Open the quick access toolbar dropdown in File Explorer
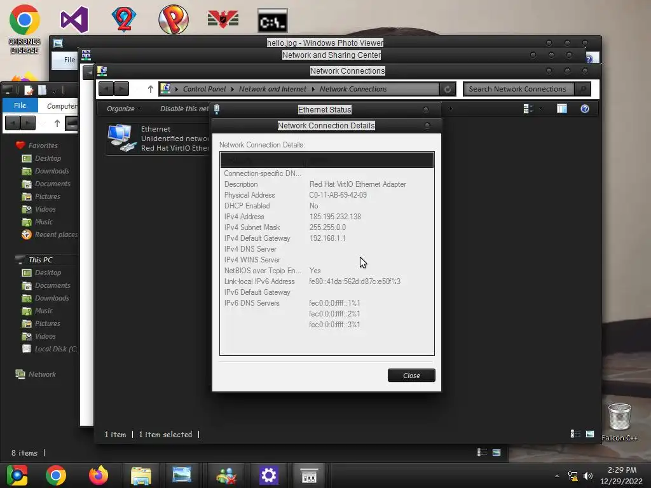The image size is (651, 488). pos(54,90)
